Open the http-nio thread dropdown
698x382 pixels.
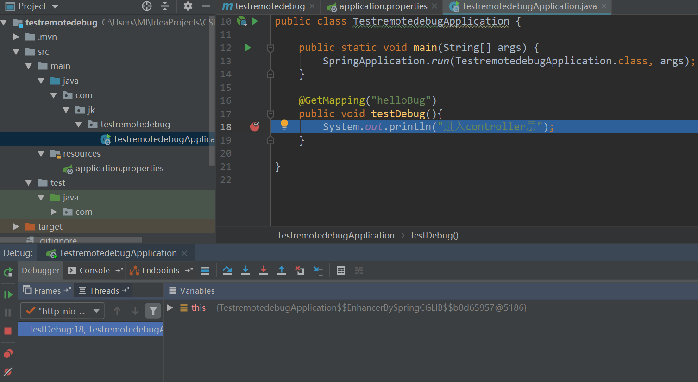(x=63, y=311)
